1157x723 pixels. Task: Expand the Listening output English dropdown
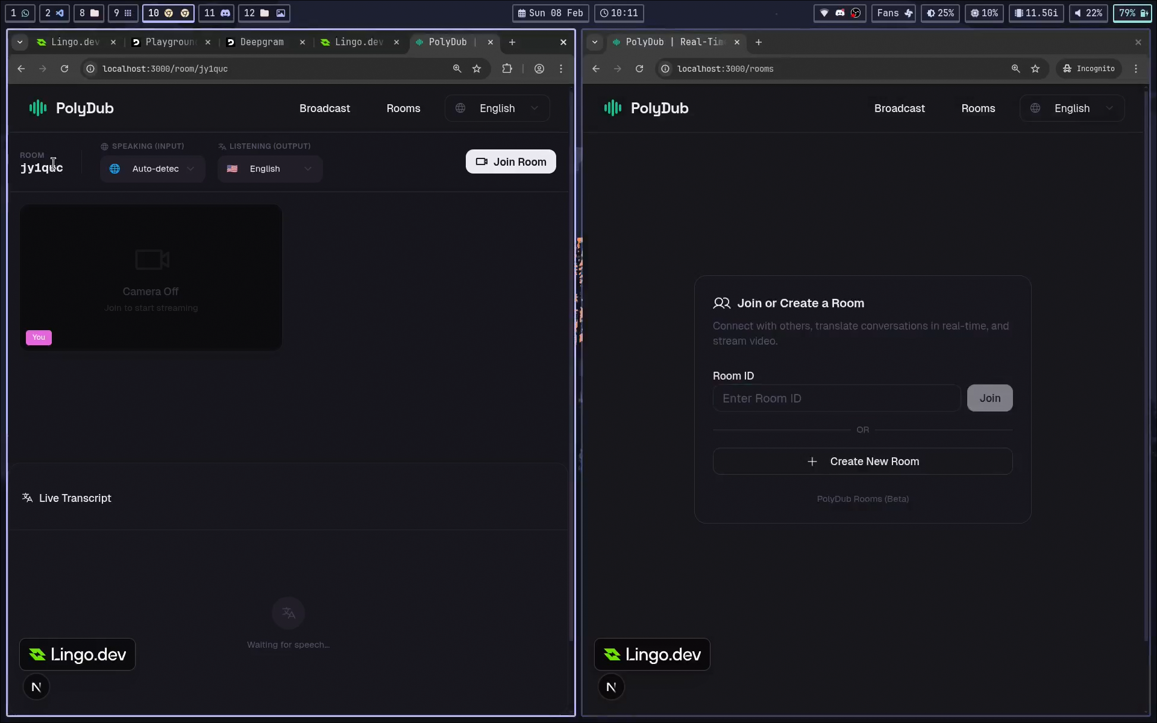270,169
